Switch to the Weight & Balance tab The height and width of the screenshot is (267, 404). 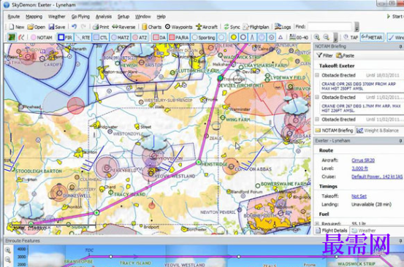pyautogui.click(x=378, y=131)
